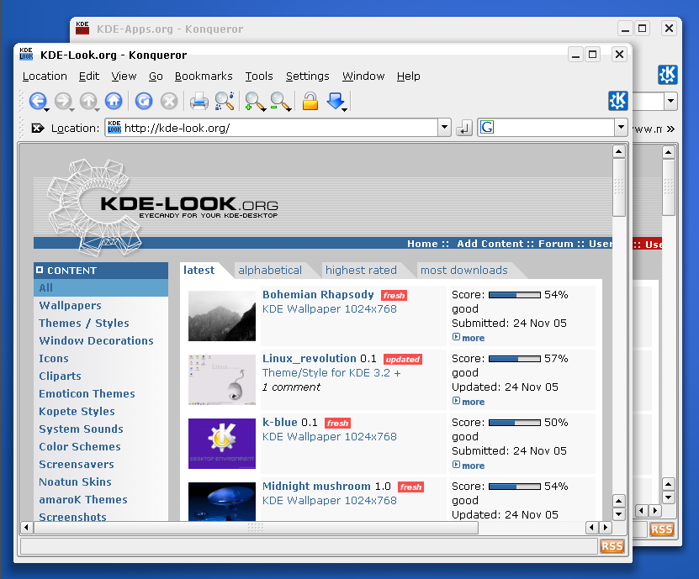
Task: Click the Google search engine icon
Action: tap(487, 128)
